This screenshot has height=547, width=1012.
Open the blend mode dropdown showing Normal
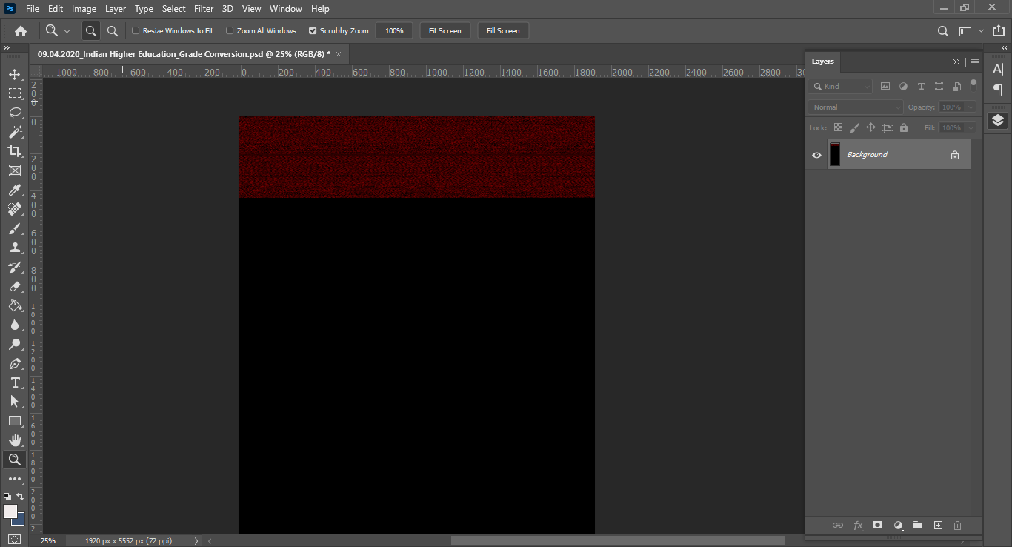click(854, 107)
